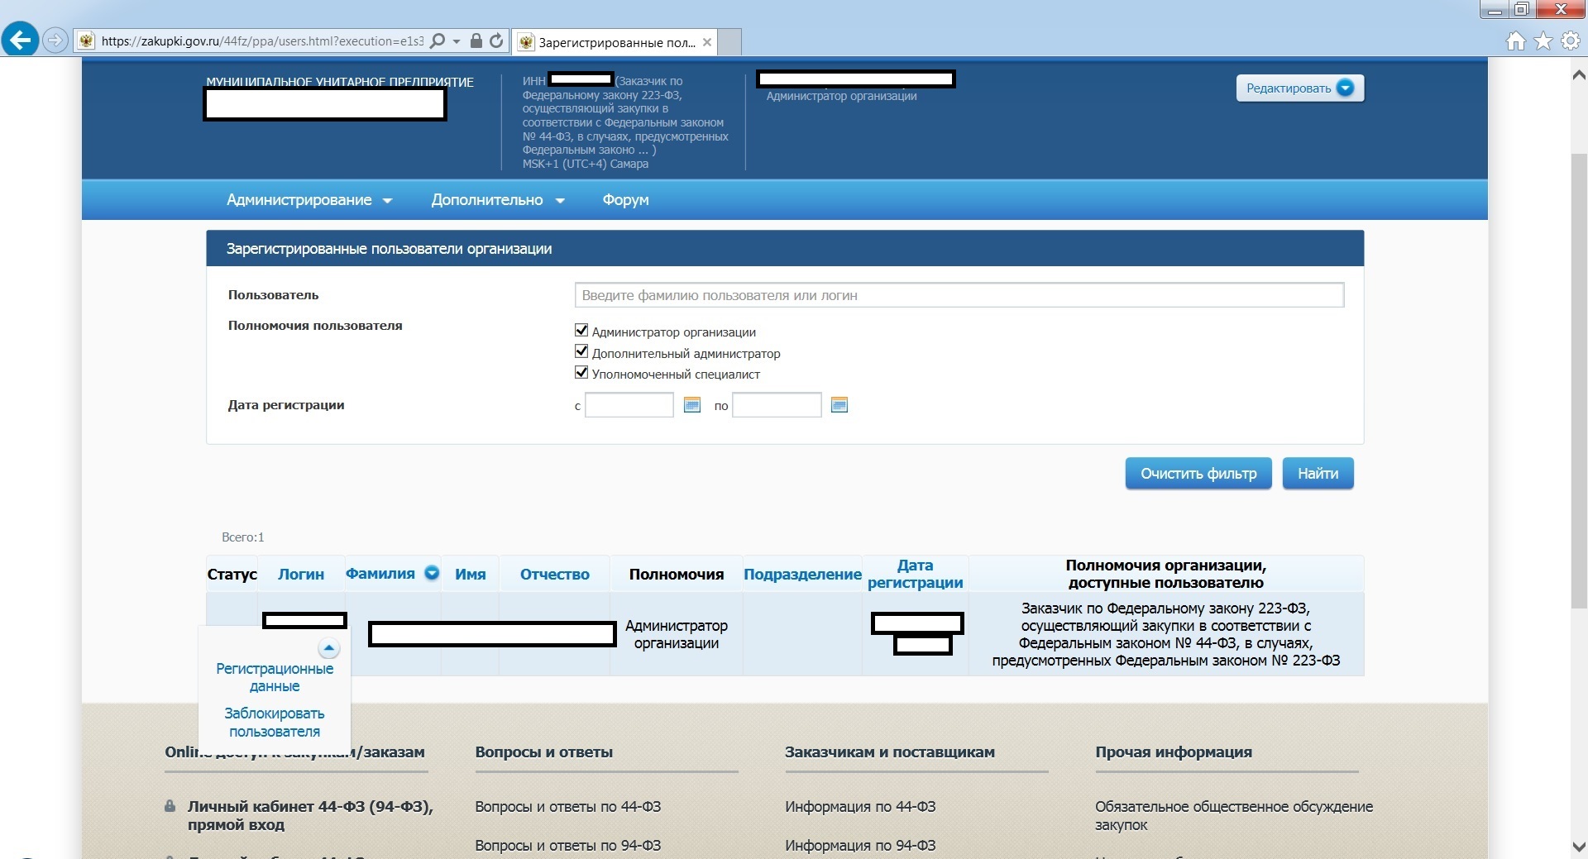
Task: Uncheck Администратор организации checkbox
Action: [x=581, y=331]
